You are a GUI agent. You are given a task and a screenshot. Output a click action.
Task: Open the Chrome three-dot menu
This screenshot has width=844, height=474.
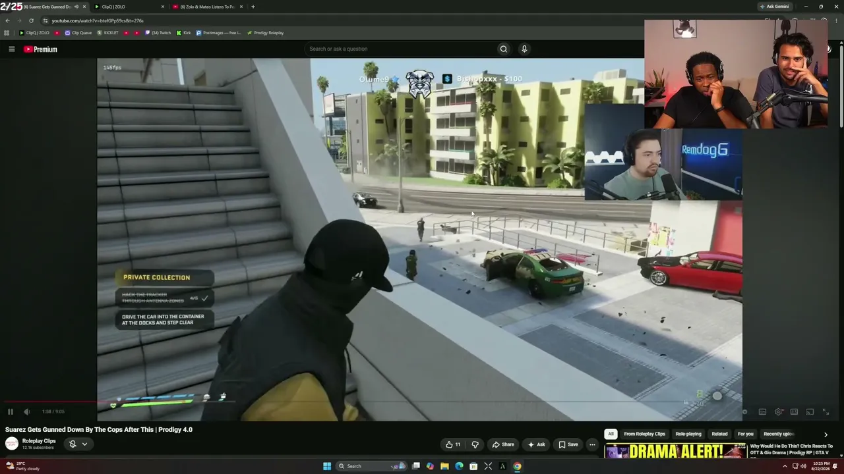(837, 20)
